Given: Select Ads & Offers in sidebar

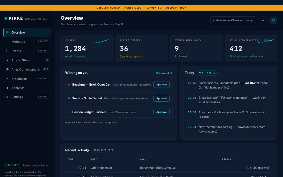Looking at the screenshot, I should coord(27,60).
